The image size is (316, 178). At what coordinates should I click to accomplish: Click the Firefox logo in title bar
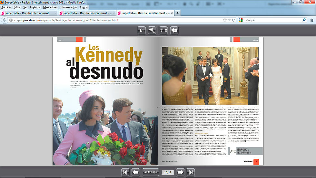(2, 2)
